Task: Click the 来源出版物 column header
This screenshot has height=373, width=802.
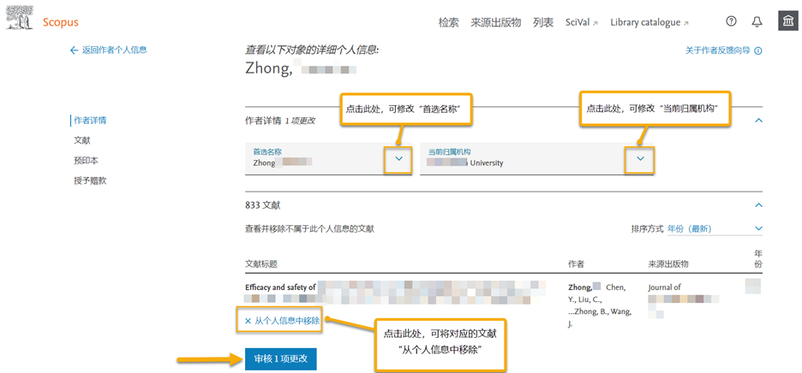Action: click(668, 264)
